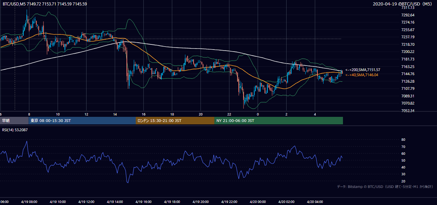Image resolution: width=437 pixels, height=205 pixels.
Task: Click price axis value 7237.19
Action: click(408, 37)
